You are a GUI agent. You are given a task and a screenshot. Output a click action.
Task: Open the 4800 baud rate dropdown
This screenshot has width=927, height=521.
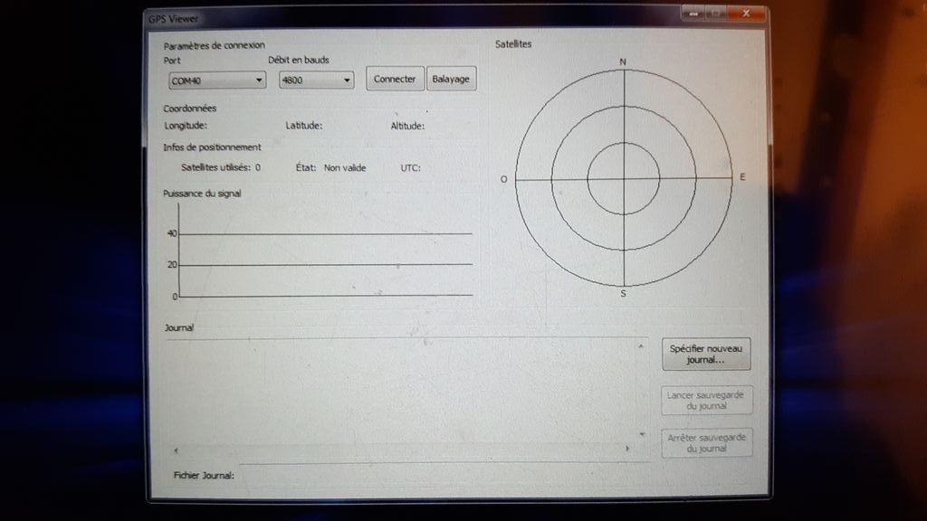point(316,80)
